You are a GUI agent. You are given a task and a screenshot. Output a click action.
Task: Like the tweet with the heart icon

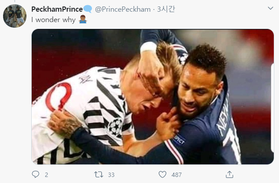162,174
